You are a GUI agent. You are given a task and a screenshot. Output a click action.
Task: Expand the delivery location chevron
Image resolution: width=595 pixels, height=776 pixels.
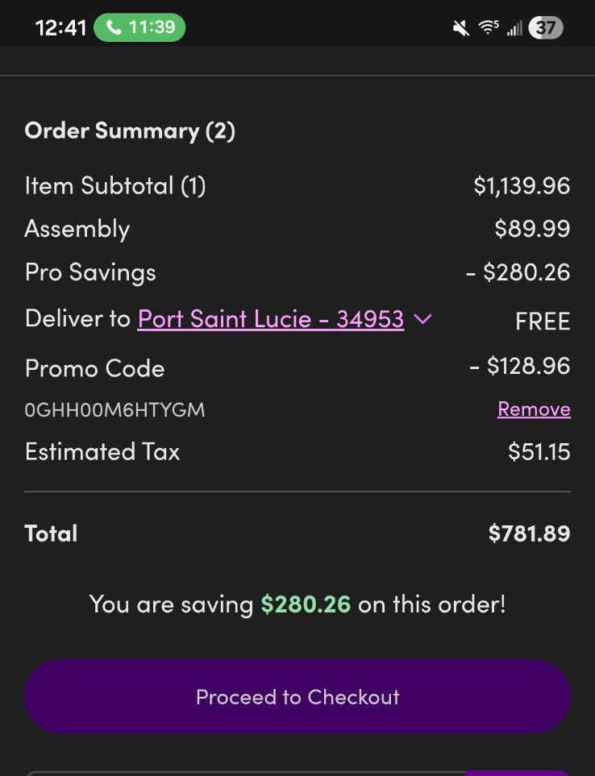tap(422, 319)
